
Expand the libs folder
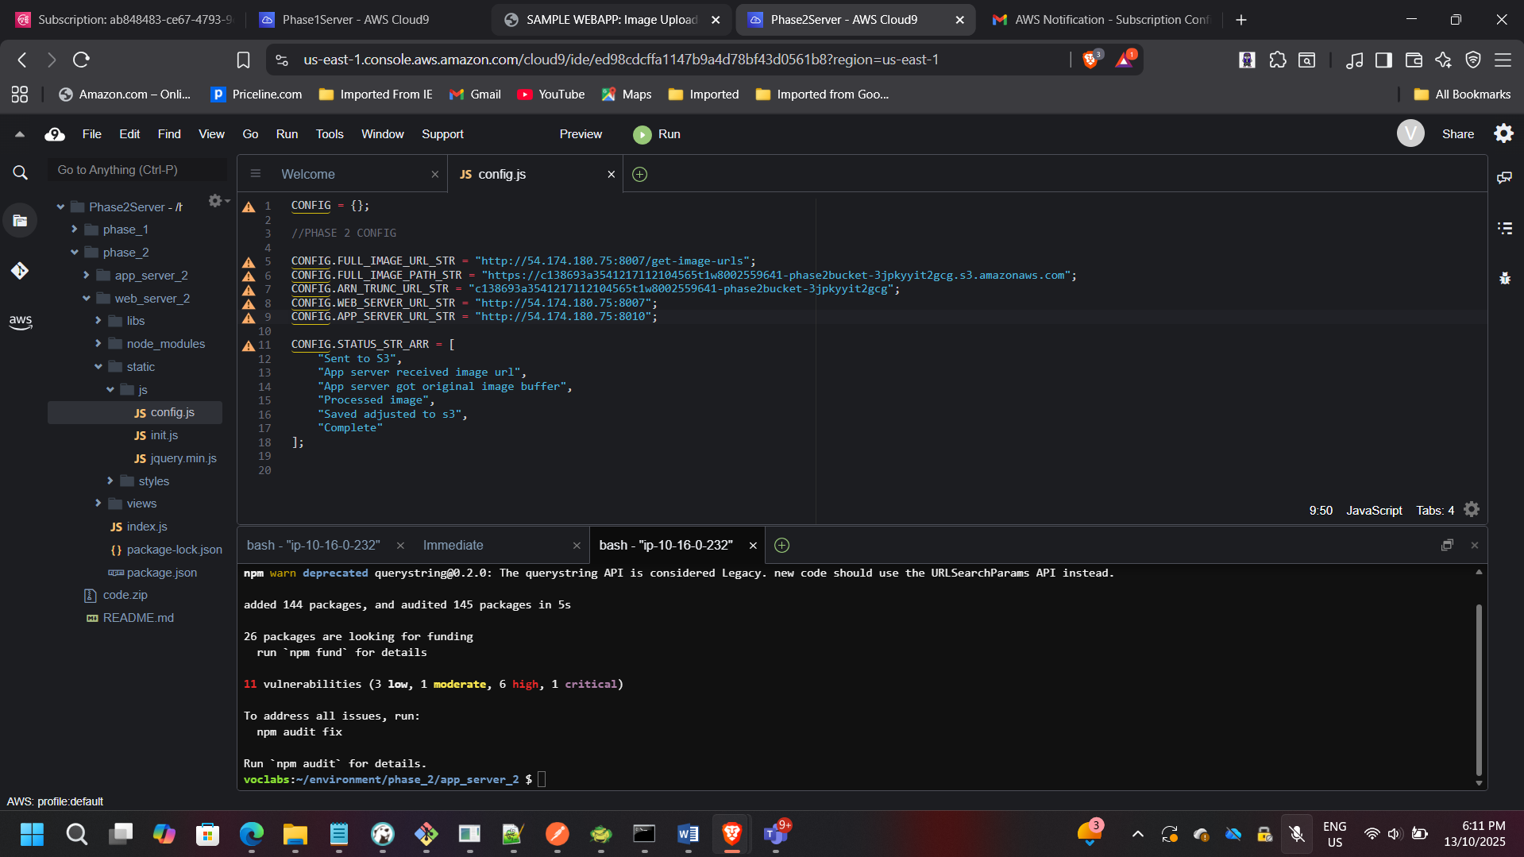click(x=98, y=320)
